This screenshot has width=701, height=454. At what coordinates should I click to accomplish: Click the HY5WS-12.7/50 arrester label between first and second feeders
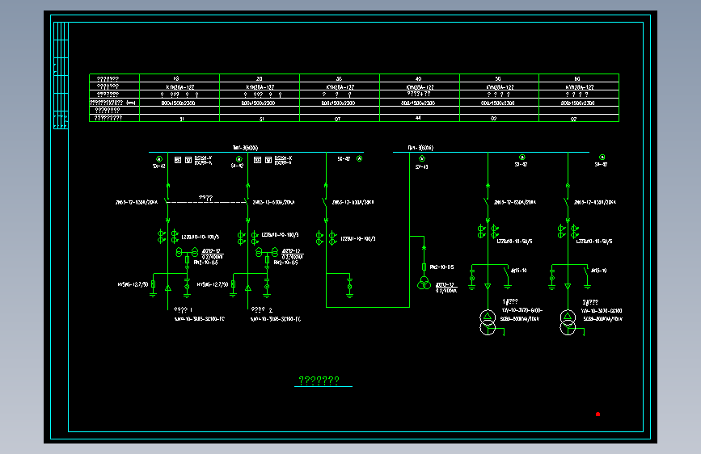[x=213, y=284]
